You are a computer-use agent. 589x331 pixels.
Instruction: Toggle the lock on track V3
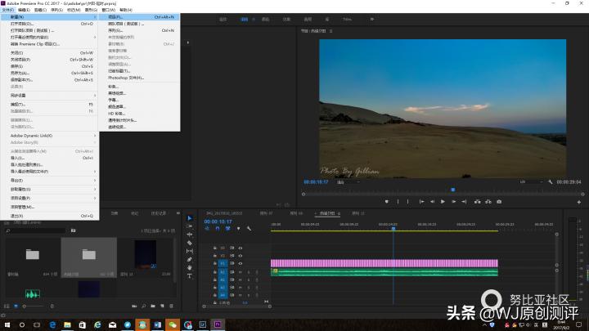(x=214, y=247)
